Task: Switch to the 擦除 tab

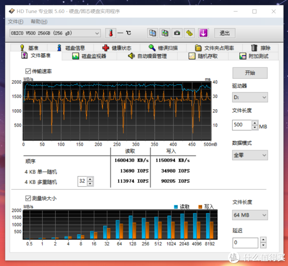Action: pyautogui.click(x=261, y=48)
